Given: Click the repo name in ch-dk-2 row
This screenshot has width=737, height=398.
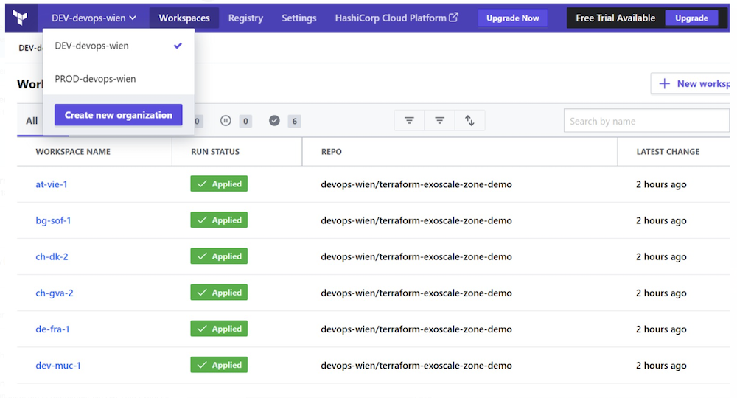Looking at the screenshot, I should click(416, 256).
